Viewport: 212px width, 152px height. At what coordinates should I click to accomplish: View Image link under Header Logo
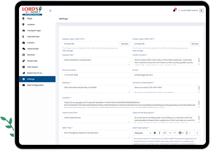pos(67,51)
